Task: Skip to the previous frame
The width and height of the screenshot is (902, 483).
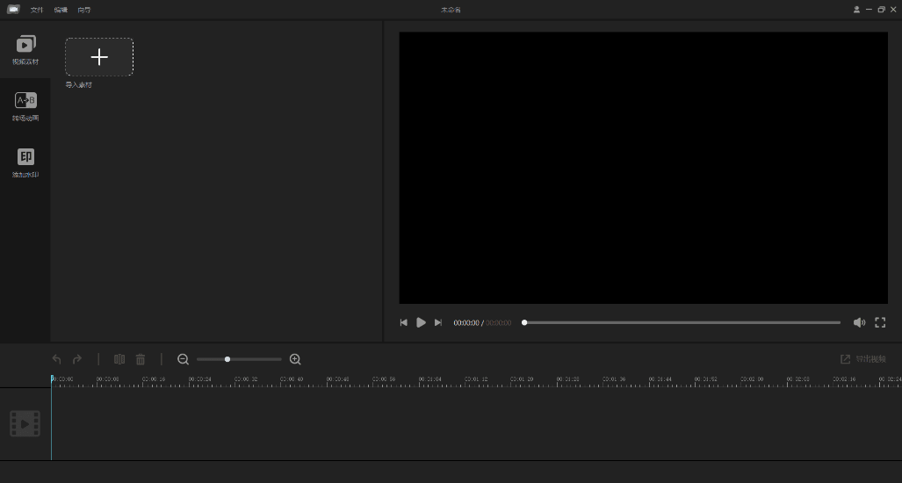Action: (404, 322)
